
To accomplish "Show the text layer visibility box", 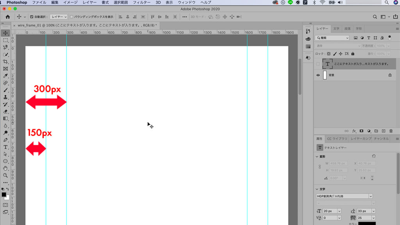I will (318, 64).
